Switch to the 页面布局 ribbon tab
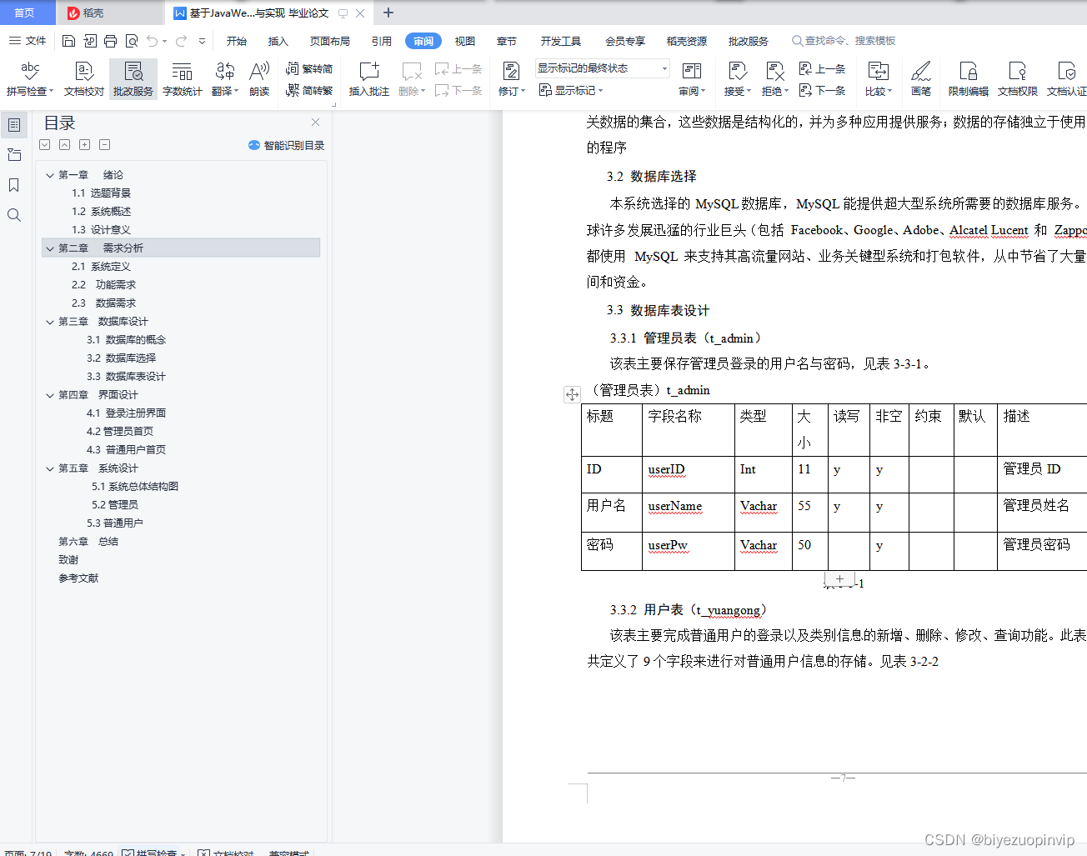 click(x=330, y=41)
